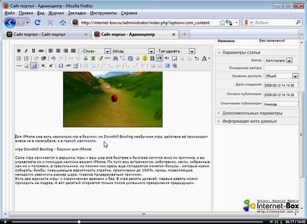This screenshot has width=307, height=224.
Task: Go back to the previous page
Action: point(10,23)
